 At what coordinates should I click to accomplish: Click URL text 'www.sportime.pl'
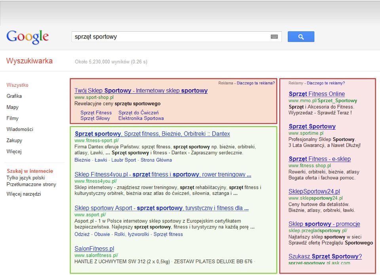click(x=306, y=133)
